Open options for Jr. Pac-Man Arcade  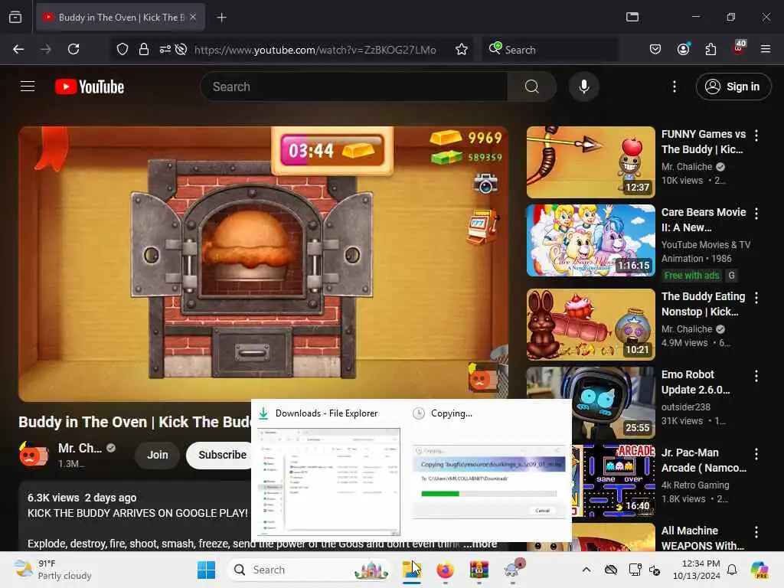pyautogui.click(x=756, y=454)
